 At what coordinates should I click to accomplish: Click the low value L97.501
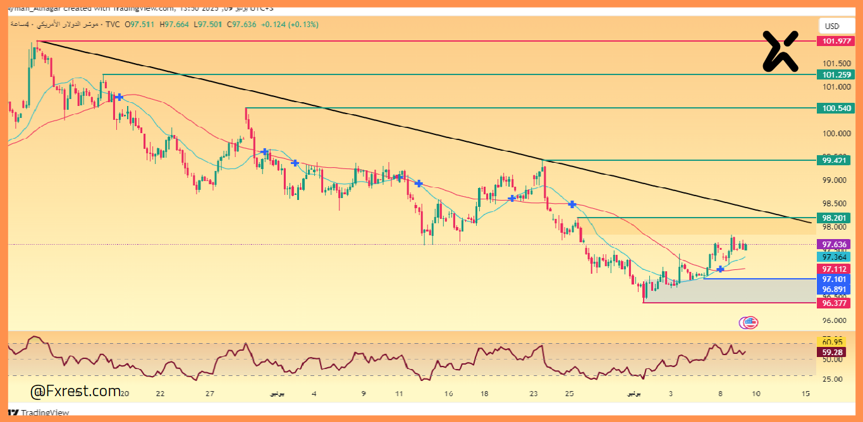click(x=208, y=24)
